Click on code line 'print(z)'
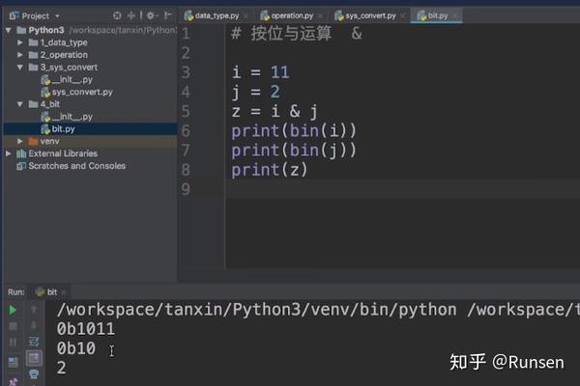 click(270, 170)
